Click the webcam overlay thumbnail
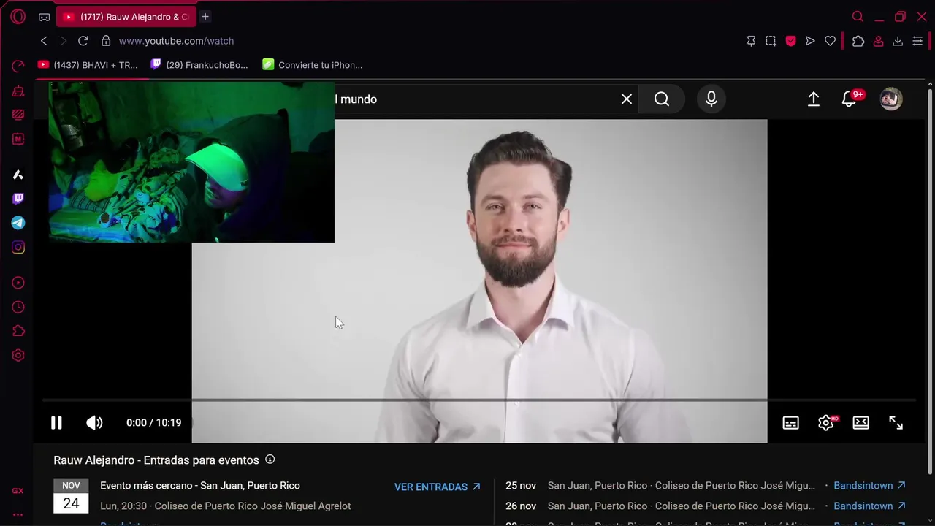The width and height of the screenshot is (935, 526). pyautogui.click(x=191, y=161)
